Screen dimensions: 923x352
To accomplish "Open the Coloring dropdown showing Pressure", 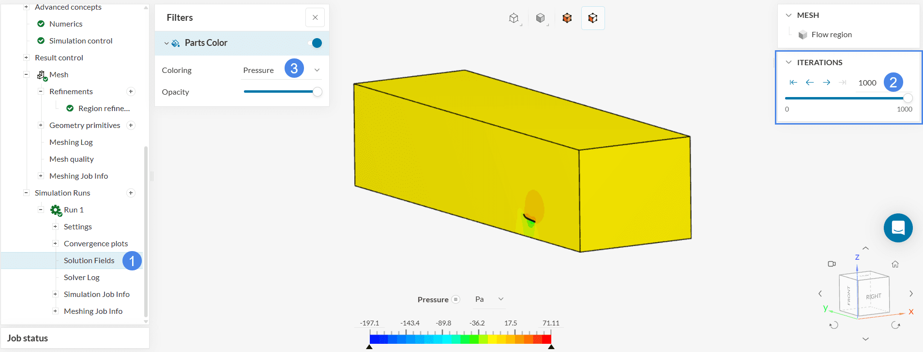I will pyautogui.click(x=317, y=70).
